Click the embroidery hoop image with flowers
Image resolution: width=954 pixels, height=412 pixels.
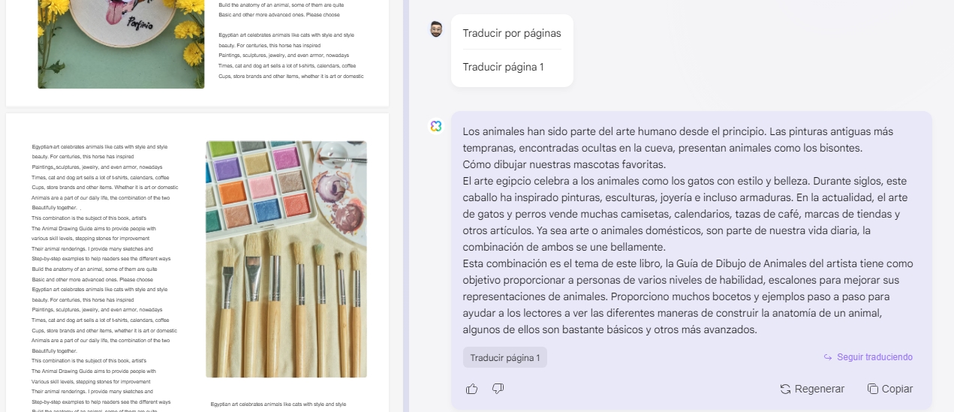tap(122, 44)
